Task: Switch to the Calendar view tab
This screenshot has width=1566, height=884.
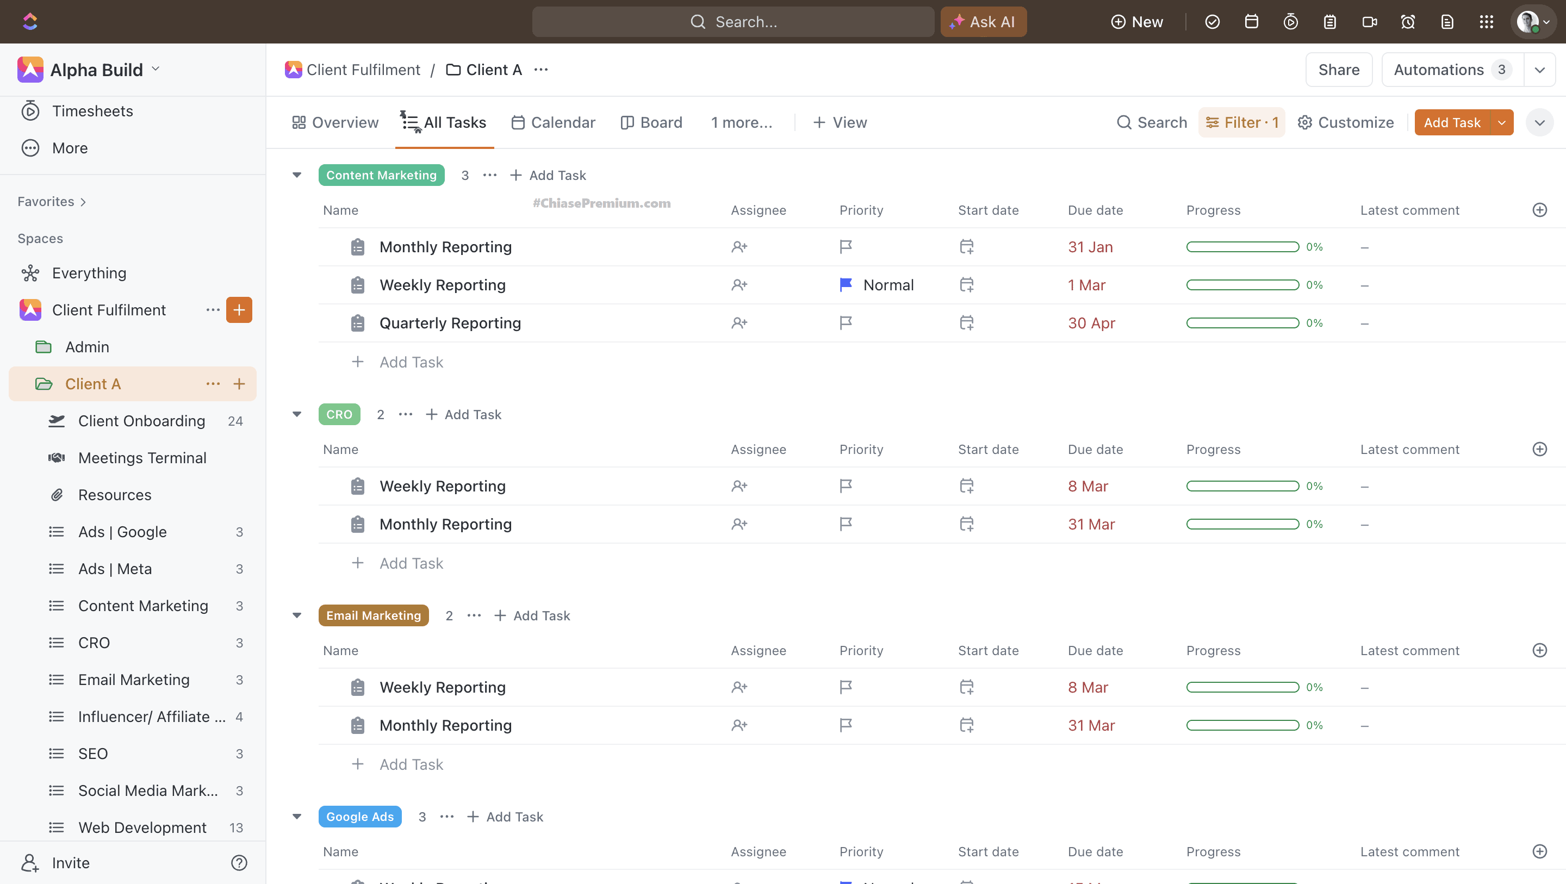Action: pyautogui.click(x=553, y=122)
